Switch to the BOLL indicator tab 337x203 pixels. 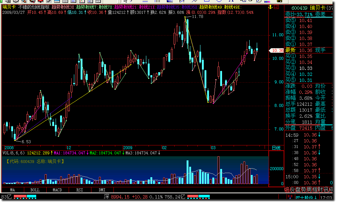click(x=35, y=190)
